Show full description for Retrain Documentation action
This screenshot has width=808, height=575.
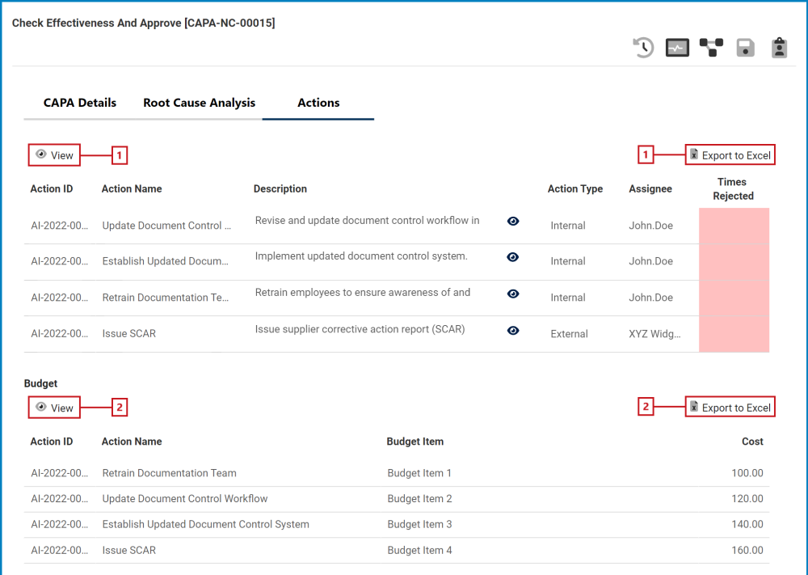pyautogui.click(x=513, y=294)
